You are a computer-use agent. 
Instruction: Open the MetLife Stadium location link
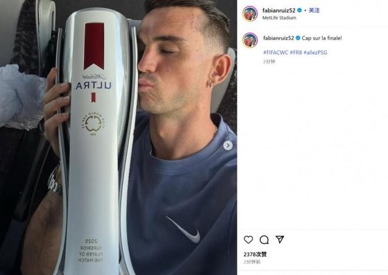[279, 18]
